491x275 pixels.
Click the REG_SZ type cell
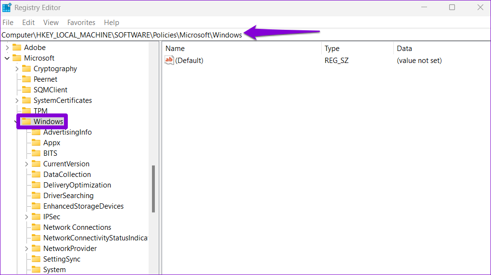coord(336,61)
